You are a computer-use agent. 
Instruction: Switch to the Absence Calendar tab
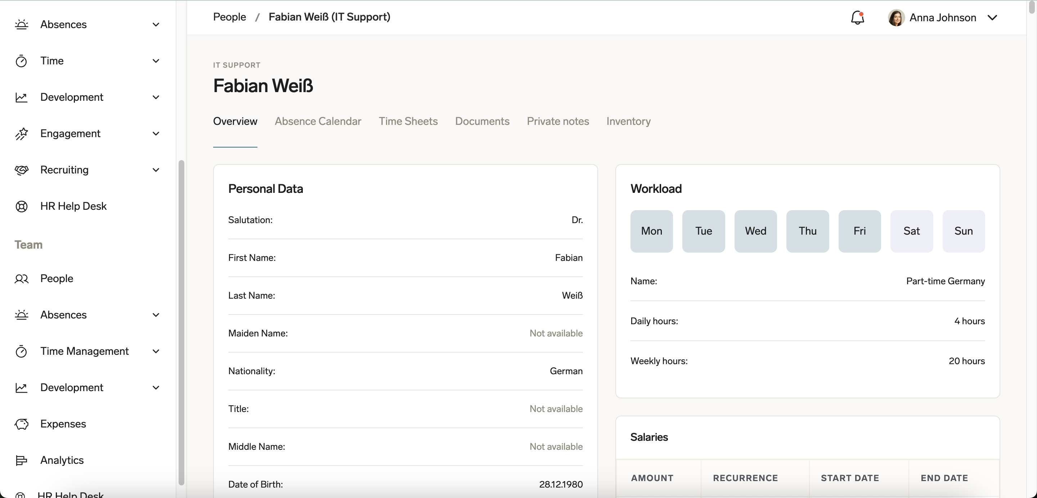click(x=318, y=121)
